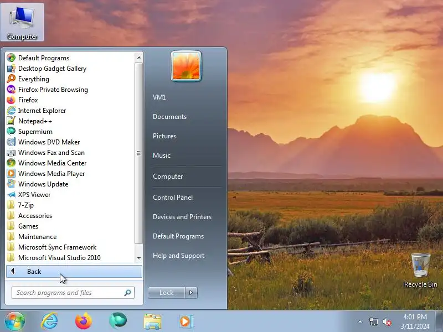Image resolution: width=443 pixels, height=332 pixels.
Task: Click the Windows Start orb
Action: (15, 321)
